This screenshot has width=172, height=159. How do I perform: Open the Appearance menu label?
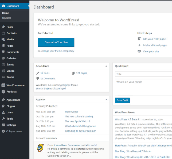pos(13,100)
